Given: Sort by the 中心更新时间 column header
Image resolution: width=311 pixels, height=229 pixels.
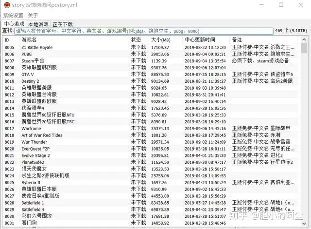Looking at the screenshot, I should tap(206, 40).
